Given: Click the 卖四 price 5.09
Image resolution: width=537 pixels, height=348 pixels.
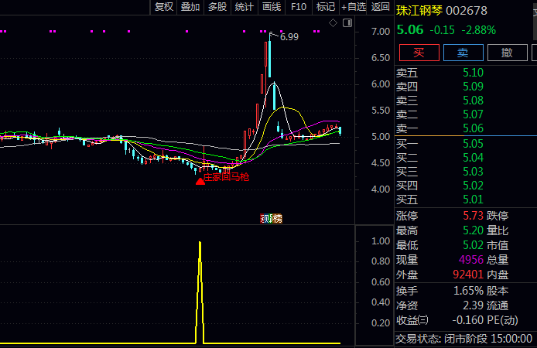Looking at the screenshot, I should [x=473, y=87].
